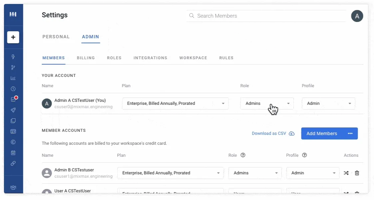Switch to the Billing tab
The height and width of the screenshot is (200, 374).
[86, 58]
